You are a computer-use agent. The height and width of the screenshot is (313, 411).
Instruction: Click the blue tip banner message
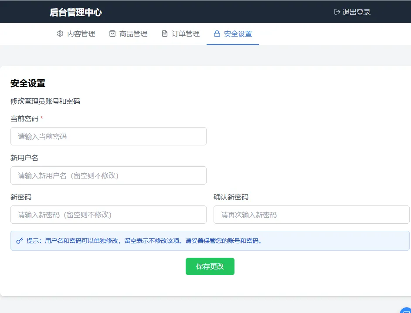144,240
